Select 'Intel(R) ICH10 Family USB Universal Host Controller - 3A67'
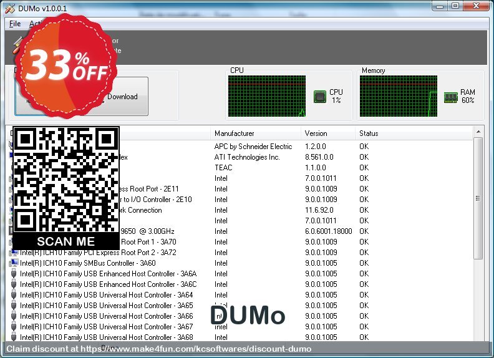Viewport: 494px width, 358px height. (x=107, y=327)
